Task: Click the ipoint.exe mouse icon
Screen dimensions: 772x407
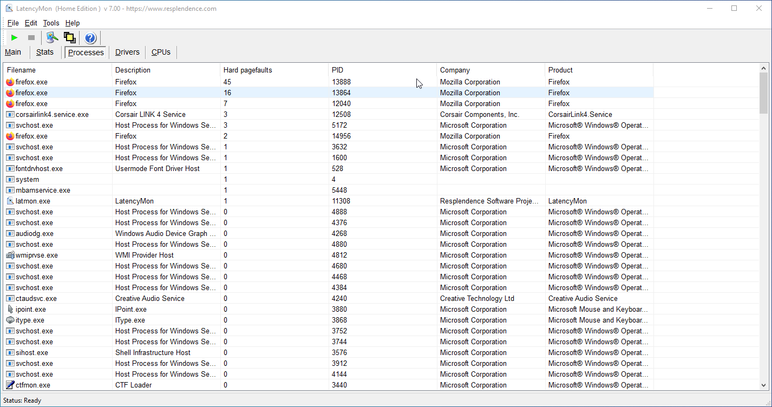Action: coord(10,310)
